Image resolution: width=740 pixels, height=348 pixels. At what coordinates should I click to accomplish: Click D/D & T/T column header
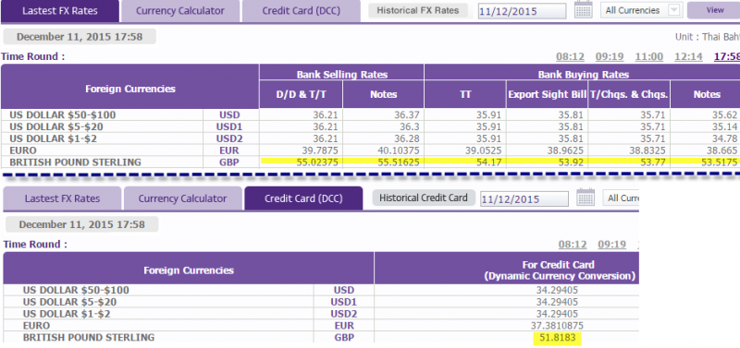(x=302, y=94)
